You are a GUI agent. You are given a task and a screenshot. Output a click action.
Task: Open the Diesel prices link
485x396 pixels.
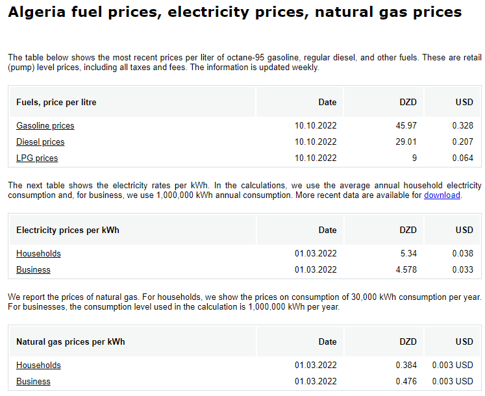(x=40, y=142)
